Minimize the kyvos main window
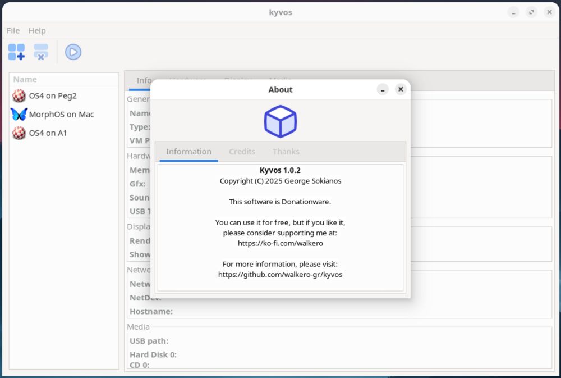Viewport: 561px width, 378px height. point(513,12)
